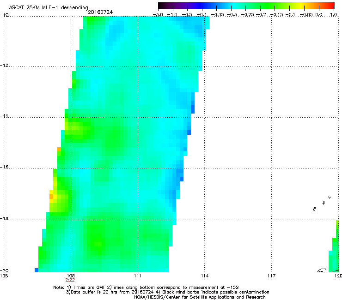
Task: Click the black end of color bar
Action: 161,6
